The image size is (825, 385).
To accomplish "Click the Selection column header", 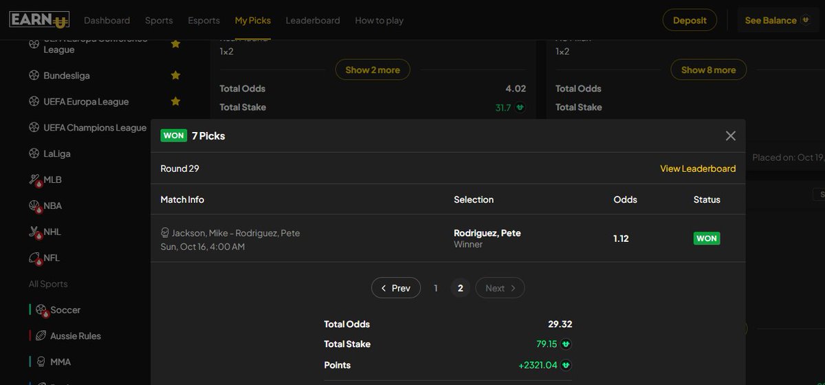I will (474, 199).
